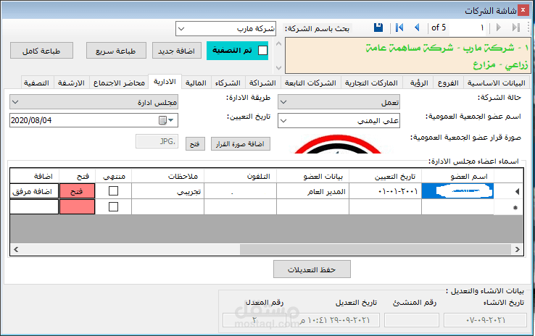Open the الماركات التجارية tab

click(371, 83)
